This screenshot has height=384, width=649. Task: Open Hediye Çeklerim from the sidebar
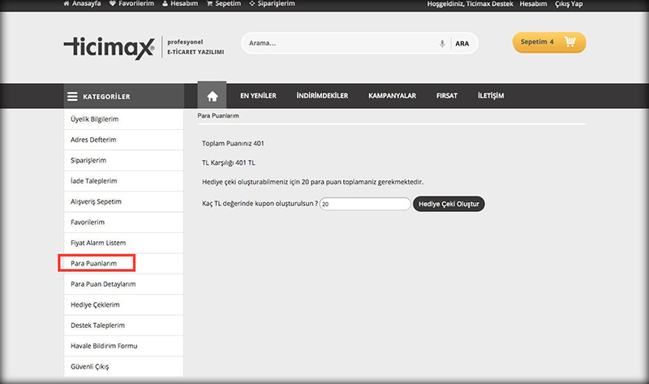click(x=96, y=304)
